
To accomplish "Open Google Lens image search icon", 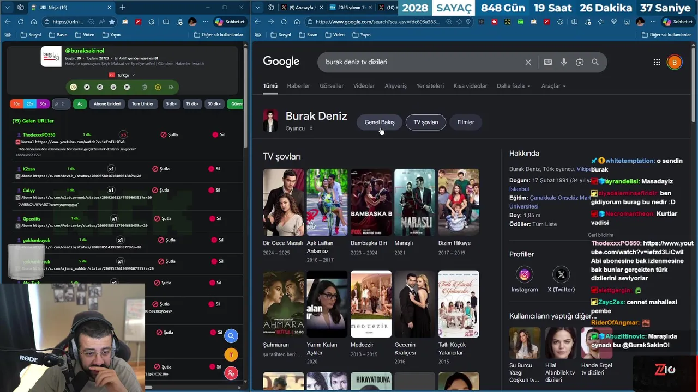I will tap(580, 62).
